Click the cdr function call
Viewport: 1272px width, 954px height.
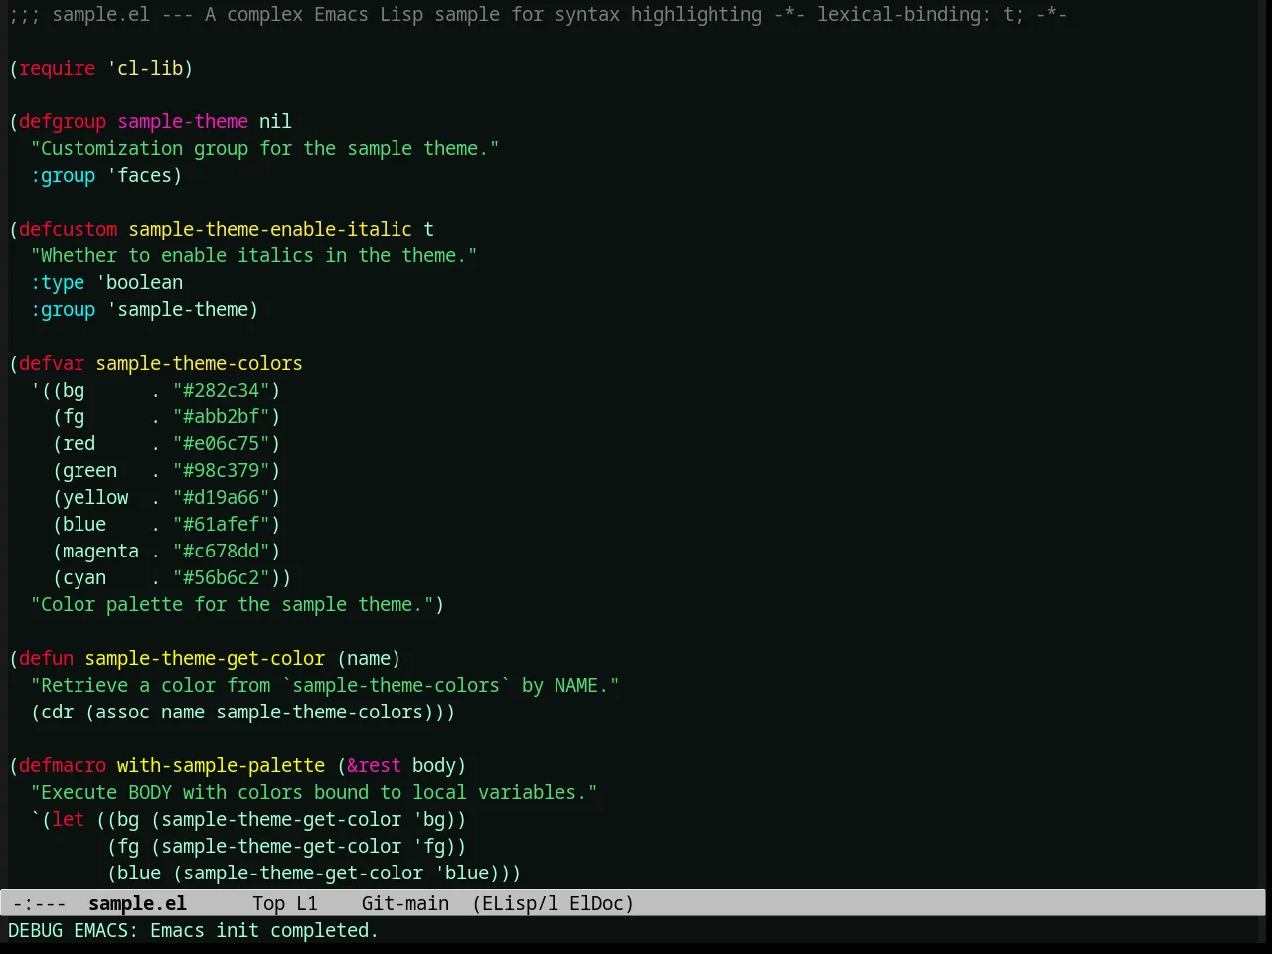(58, 712)
